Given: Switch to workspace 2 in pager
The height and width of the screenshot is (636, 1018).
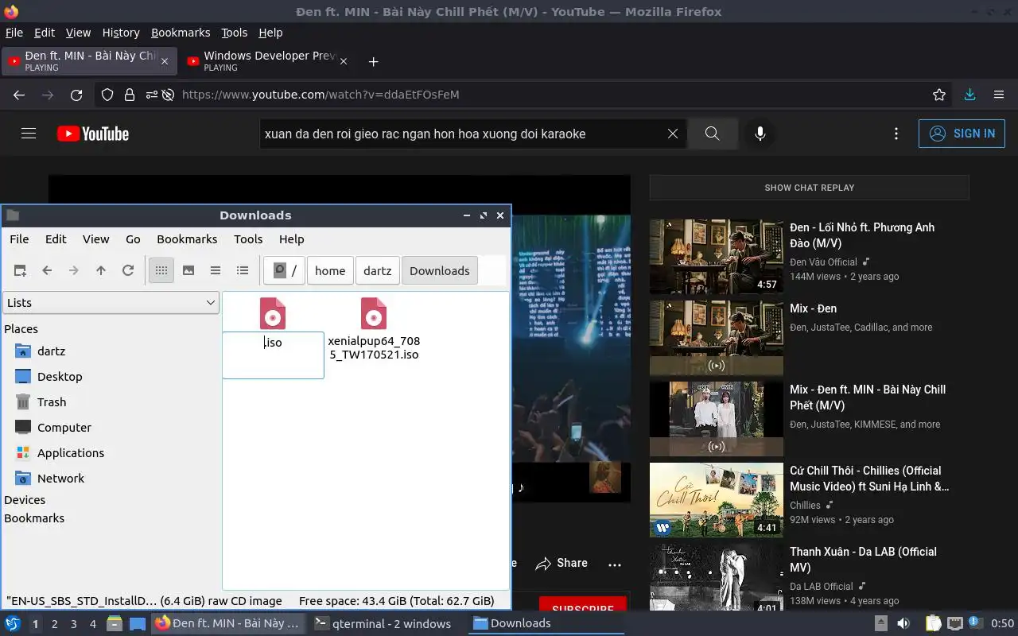Looking at the screenshot, I should coord(55,624).
